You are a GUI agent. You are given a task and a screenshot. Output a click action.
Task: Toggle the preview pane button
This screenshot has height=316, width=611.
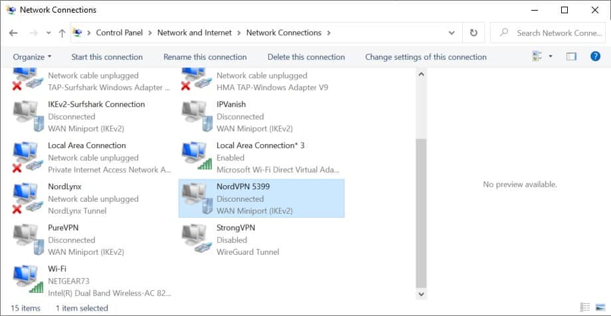pos(571,57)
